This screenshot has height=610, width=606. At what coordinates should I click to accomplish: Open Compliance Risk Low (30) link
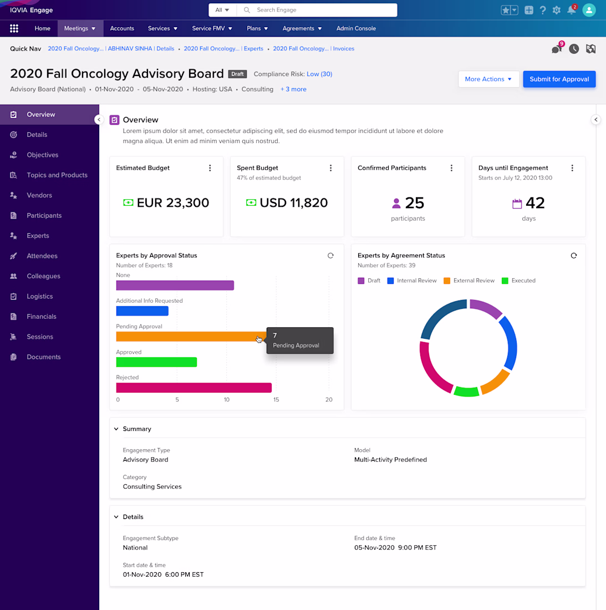click(x=319, y=74)
